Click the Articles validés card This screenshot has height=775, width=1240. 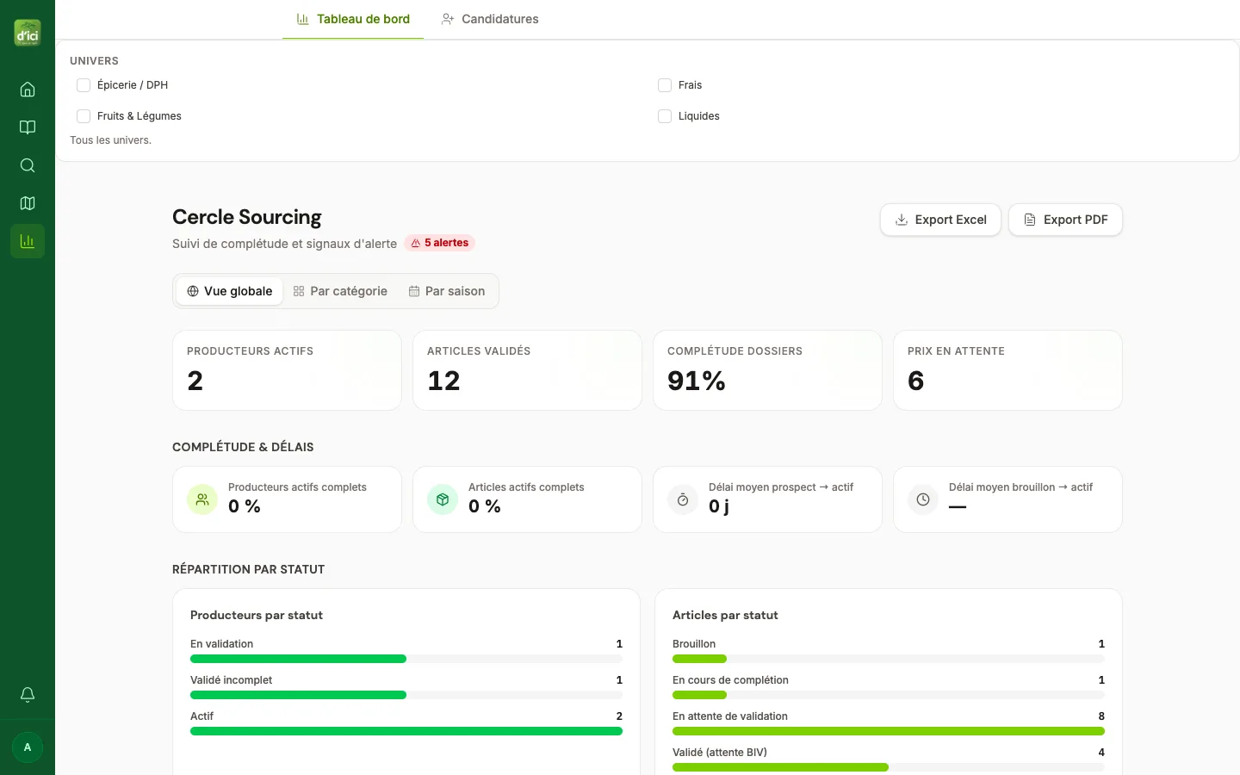pyautogui.click(x=527, y=370)
